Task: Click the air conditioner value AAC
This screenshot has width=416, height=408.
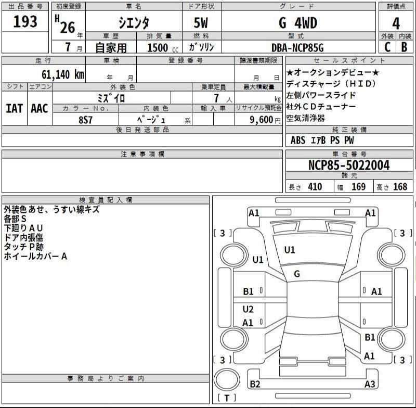Action: click(x=40, y=108)
